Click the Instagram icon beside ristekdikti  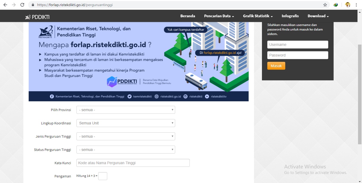click(186, 97)
